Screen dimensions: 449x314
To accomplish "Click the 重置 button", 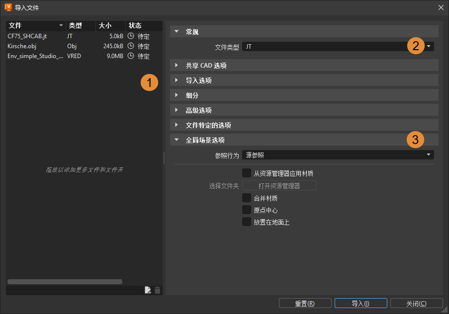I will [x=305, y=303].
